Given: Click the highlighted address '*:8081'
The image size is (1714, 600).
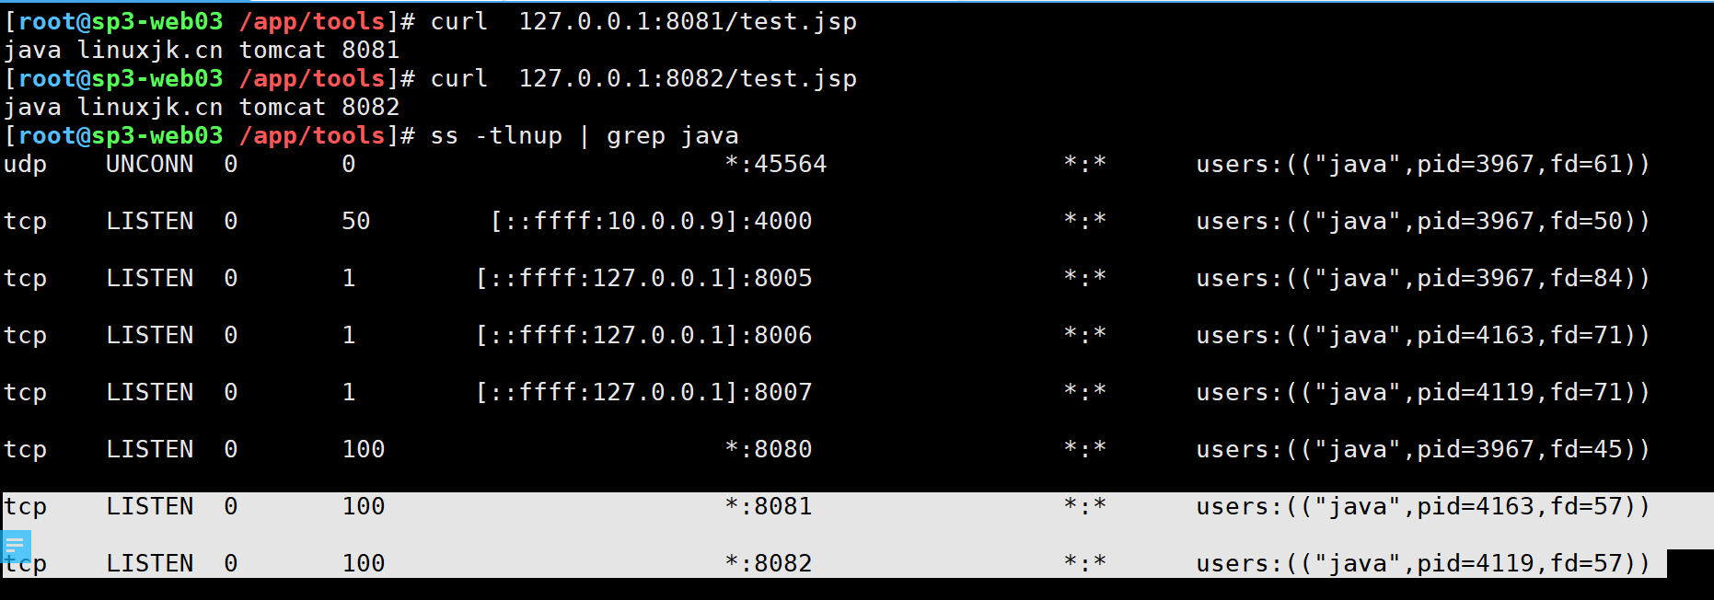Looking at the screenshot, I should 769,507.
